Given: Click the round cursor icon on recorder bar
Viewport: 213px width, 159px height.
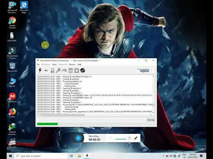Looking at the screenshot, I should coord(130,138).
